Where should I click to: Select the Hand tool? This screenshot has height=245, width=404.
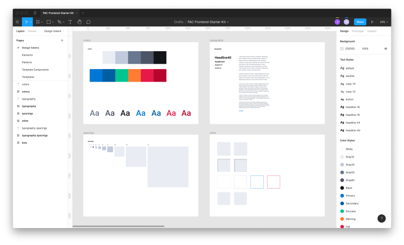(80, 22)
